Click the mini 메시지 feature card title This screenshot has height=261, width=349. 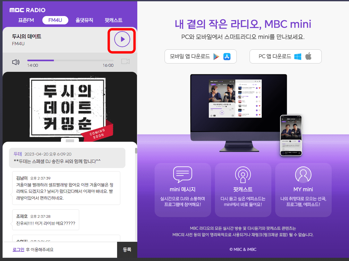pyautogui.click(x=183, y=189)
